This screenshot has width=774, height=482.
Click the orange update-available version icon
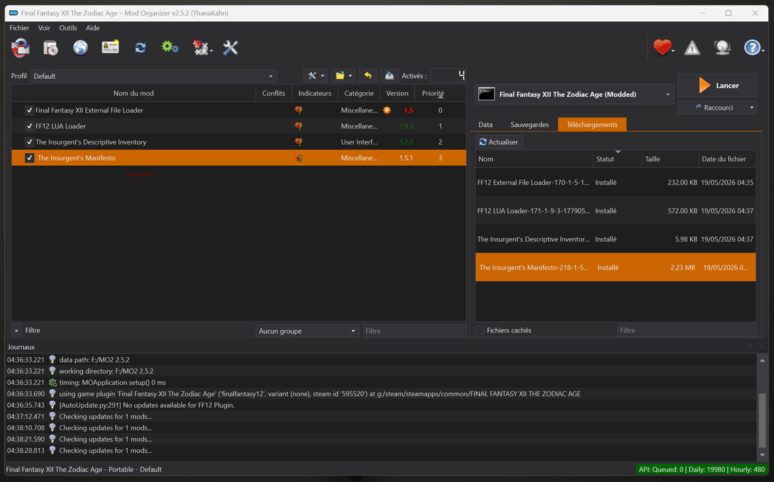coord(387,110)
